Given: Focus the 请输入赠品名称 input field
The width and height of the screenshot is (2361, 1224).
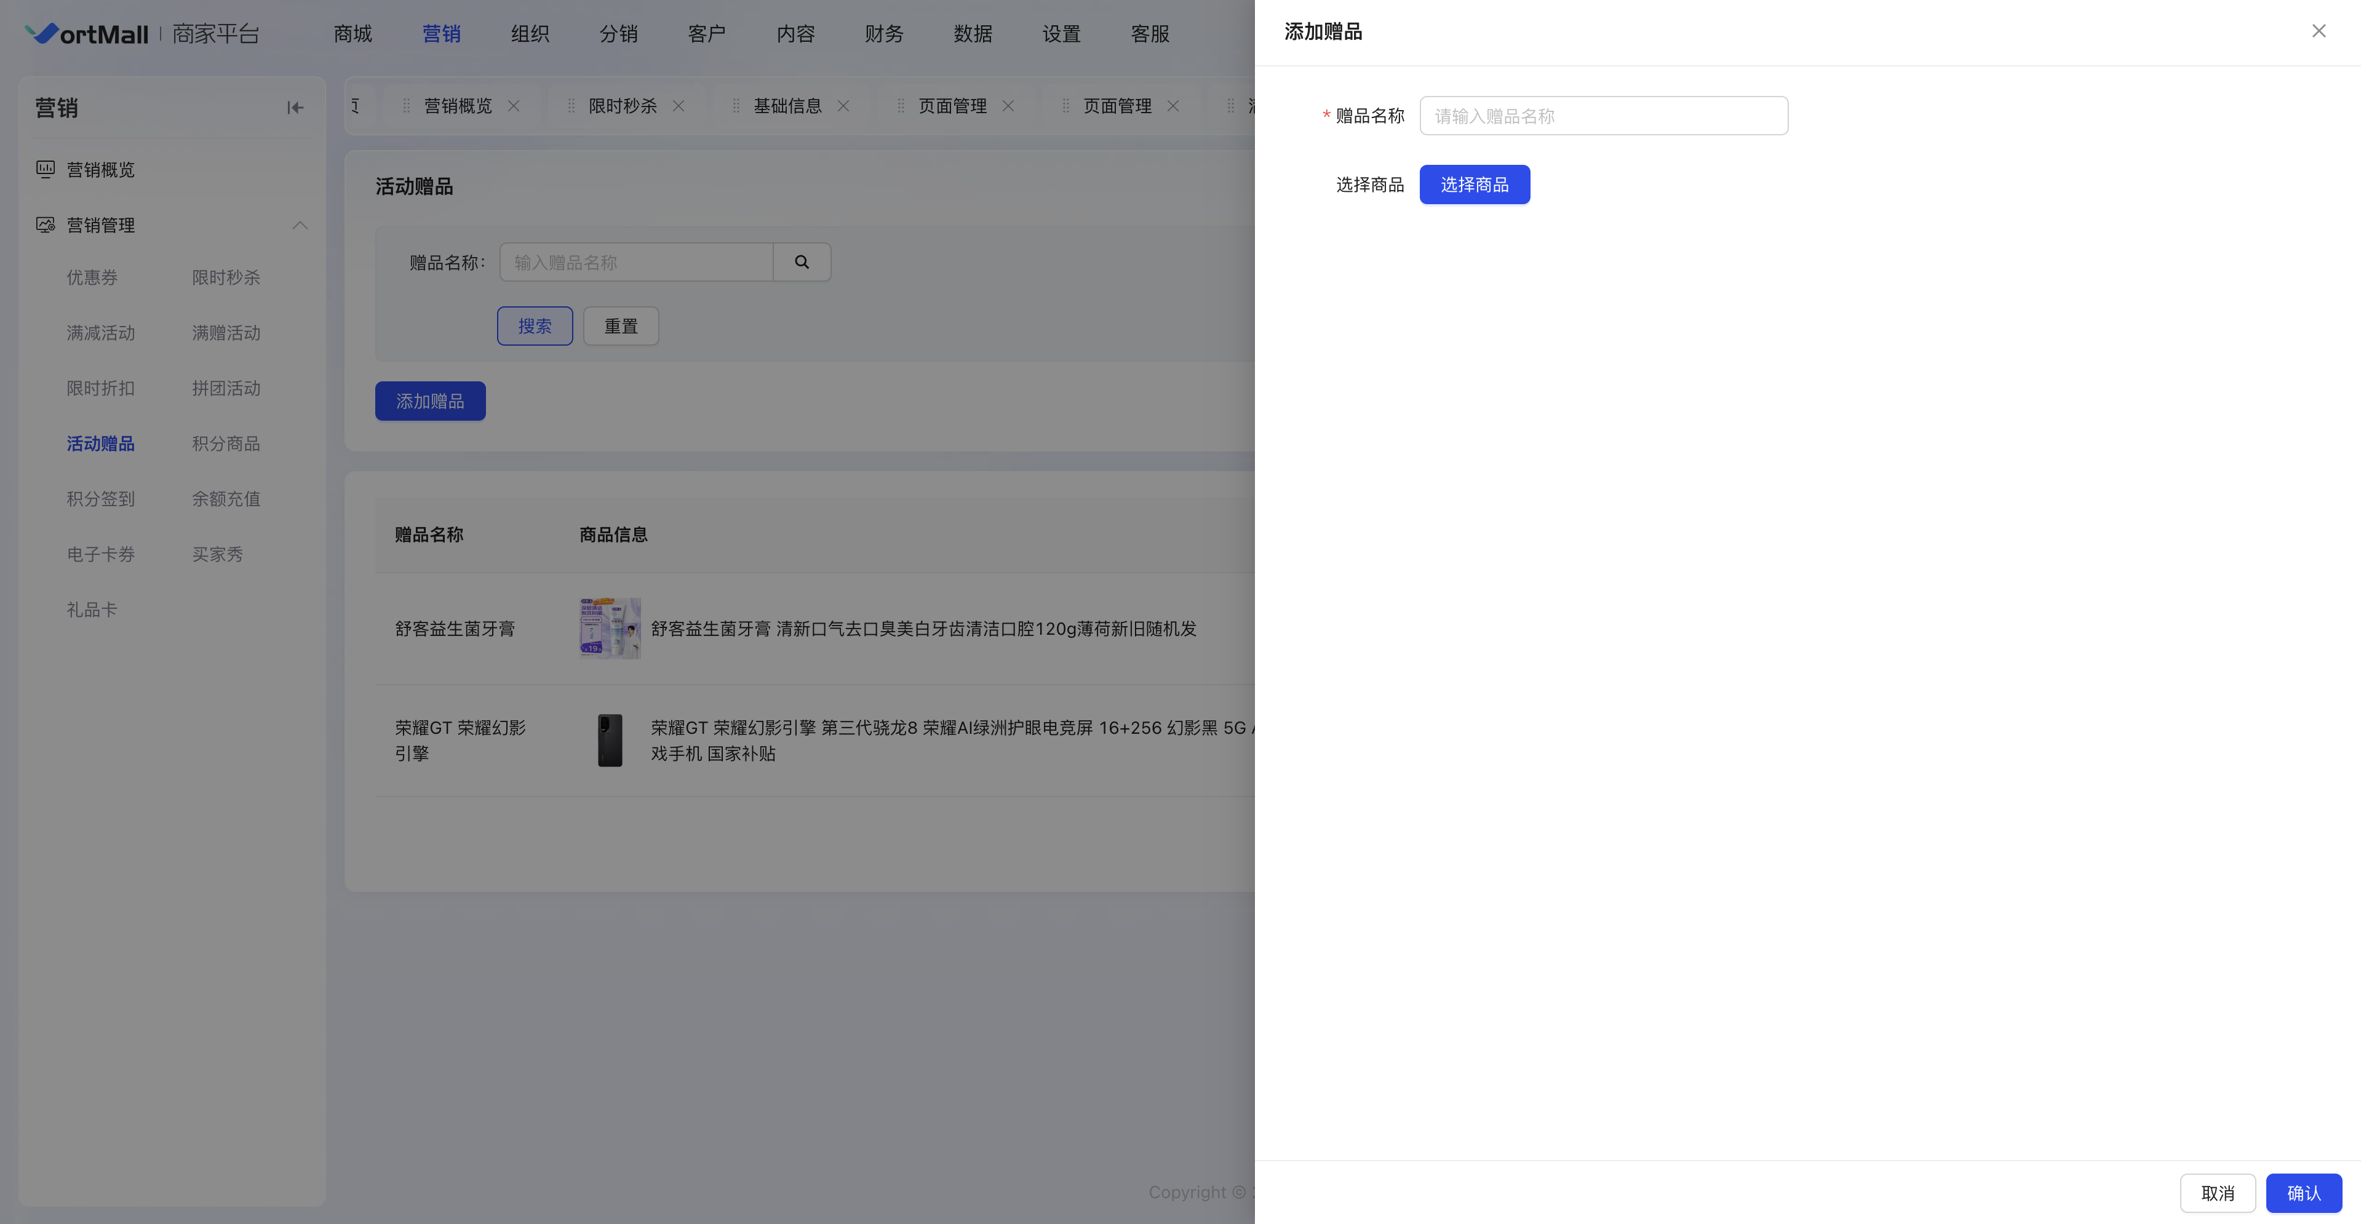Looking at the screenshot, I should [x=1603, y=116].
